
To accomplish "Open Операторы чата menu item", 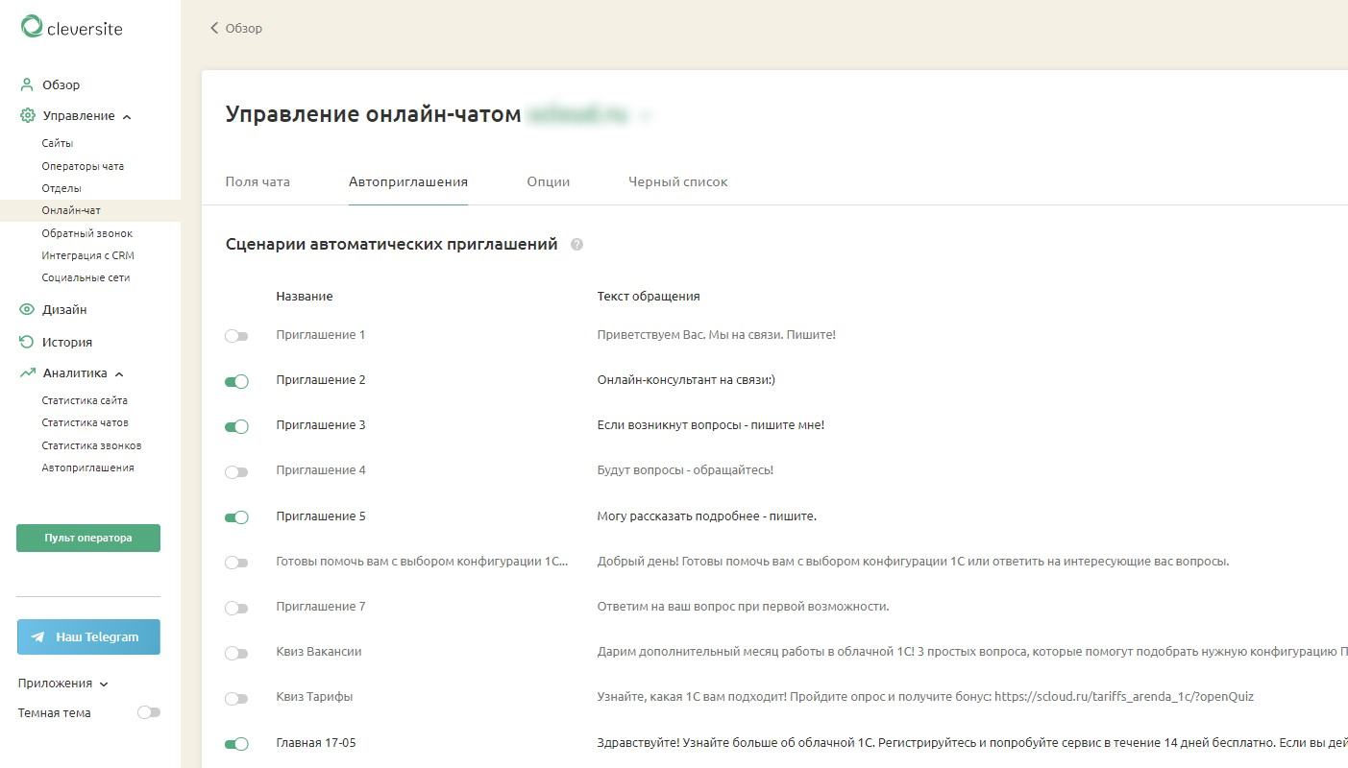I will point(83,166).
